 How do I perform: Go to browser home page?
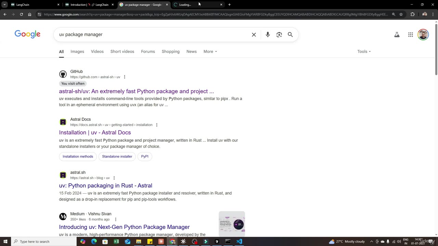(x=30, y=14)
